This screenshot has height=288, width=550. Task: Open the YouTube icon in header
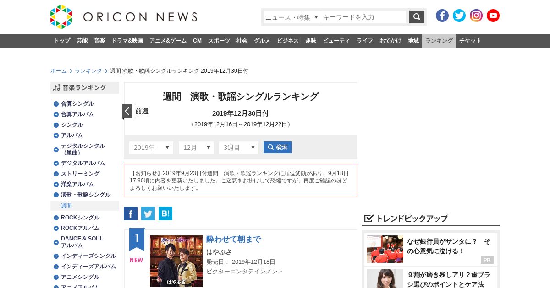493,16
